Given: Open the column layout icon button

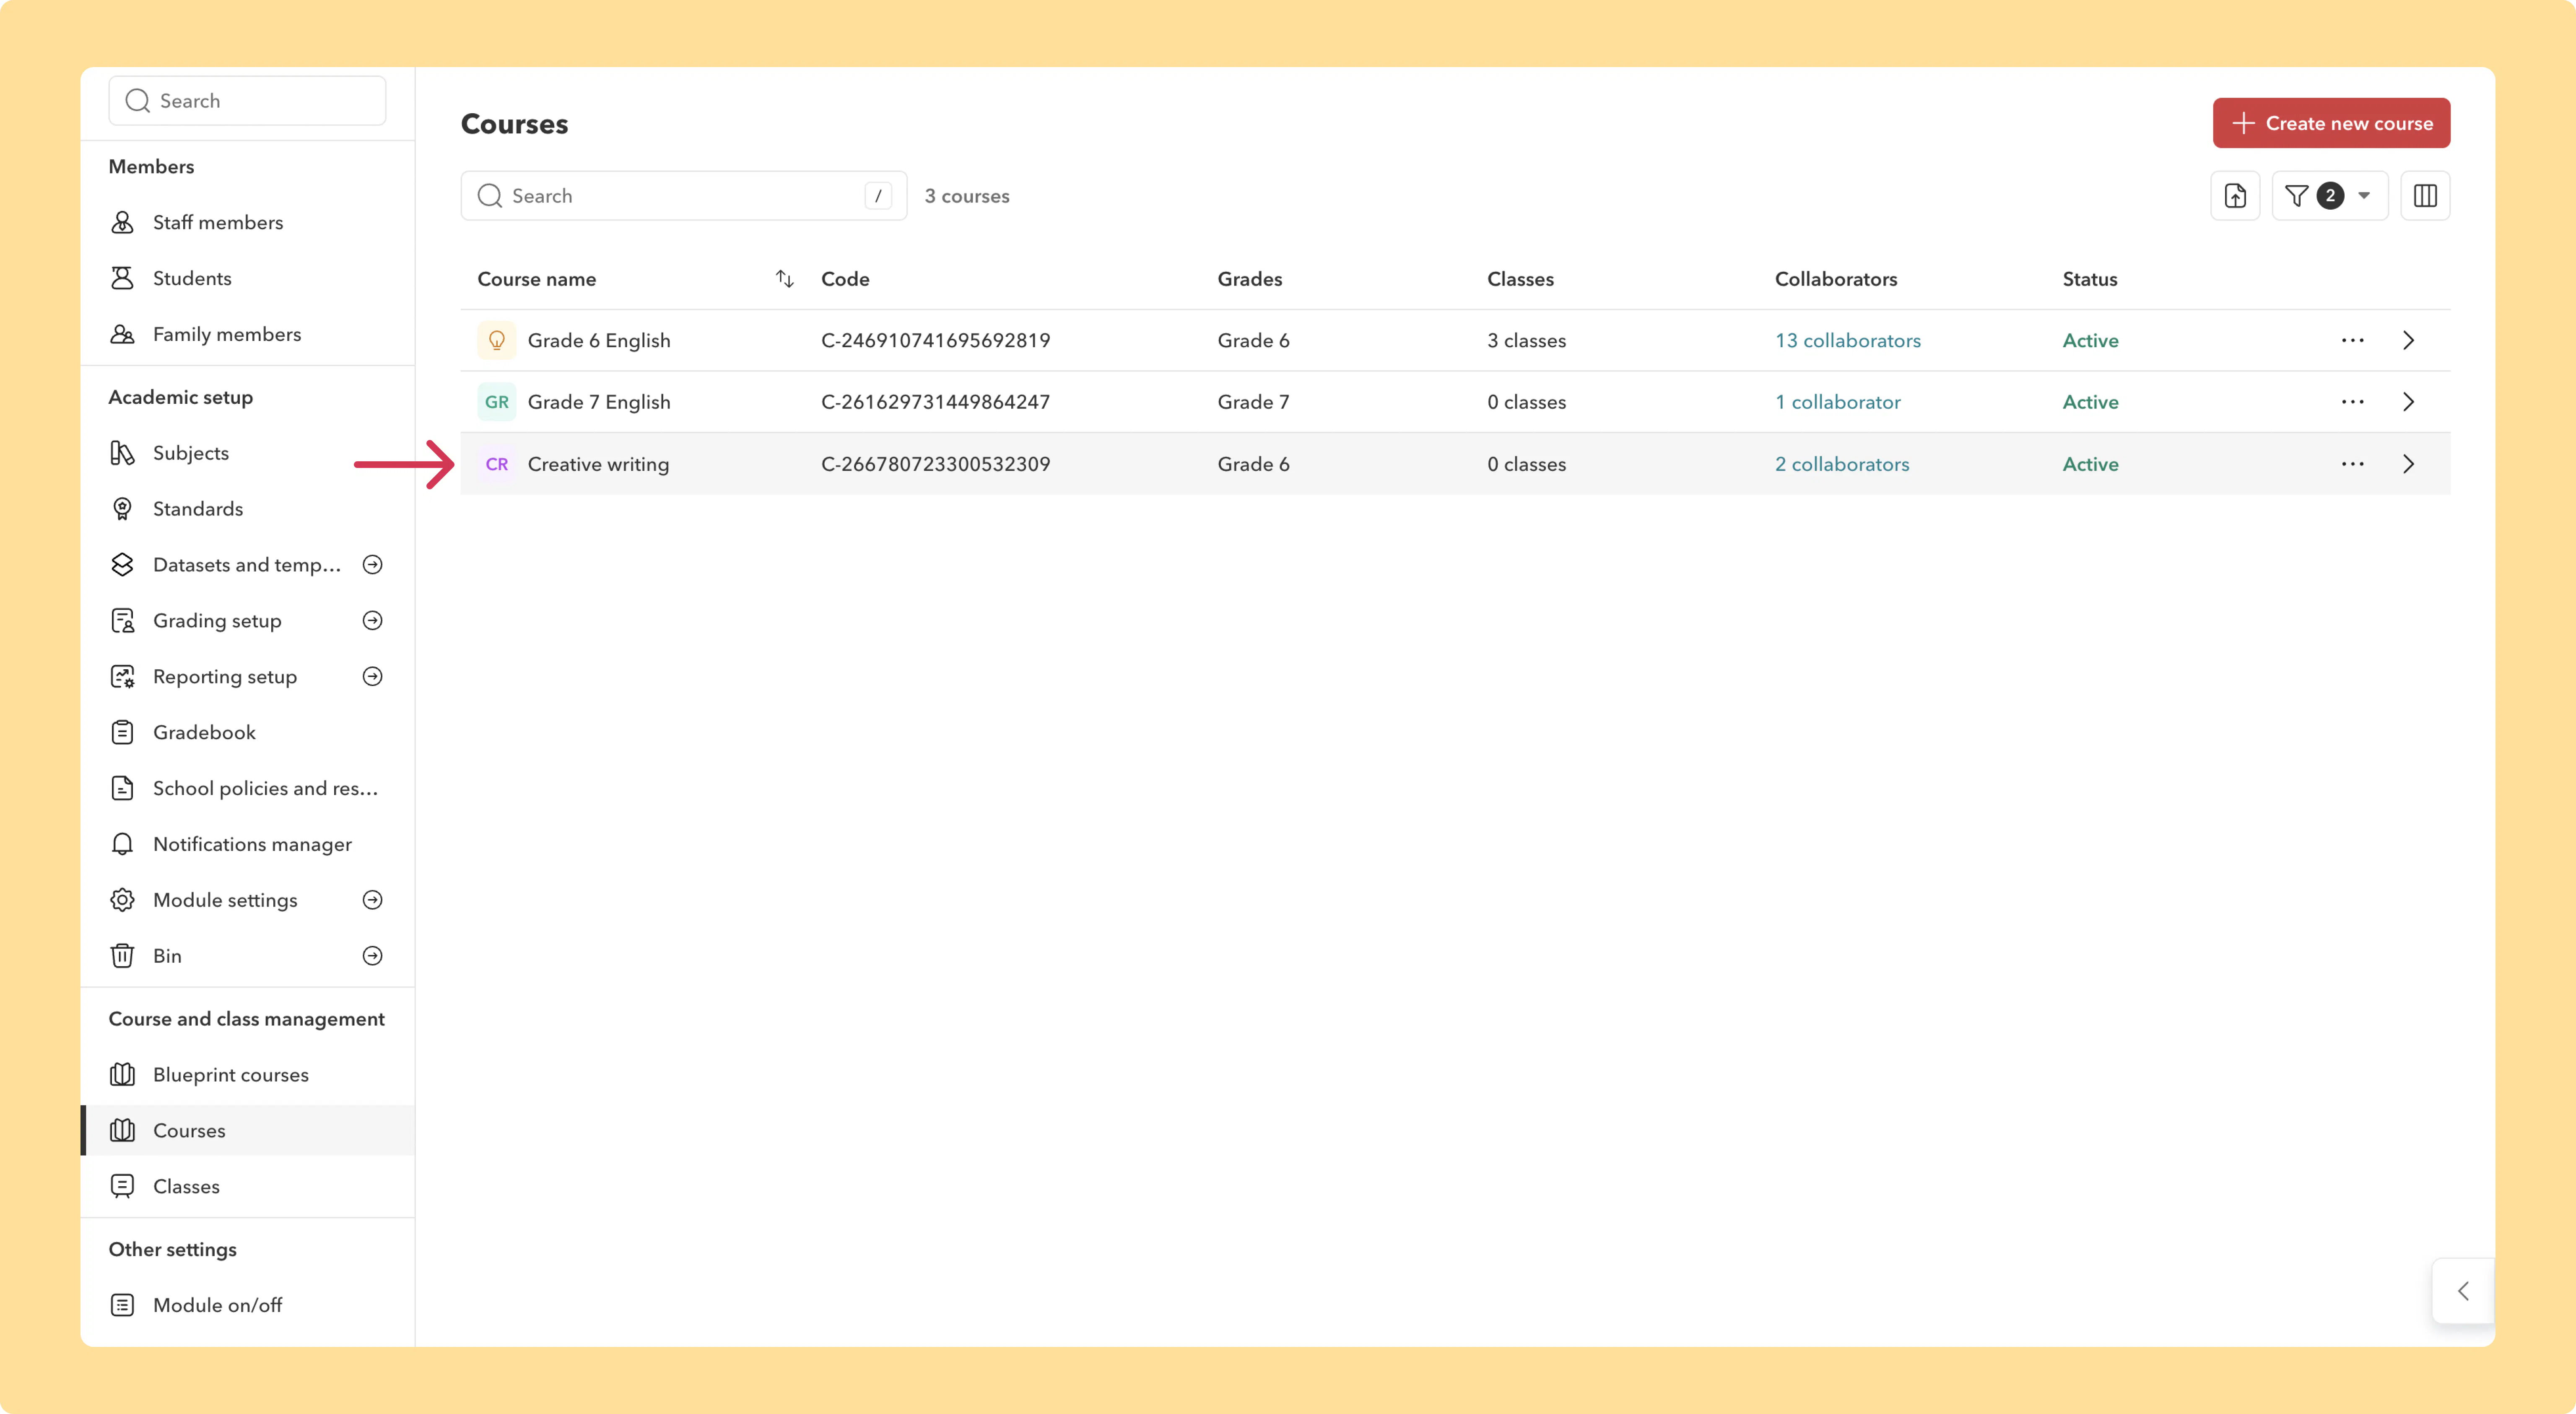Looking at the screenshot, I should pos(2425,196).
